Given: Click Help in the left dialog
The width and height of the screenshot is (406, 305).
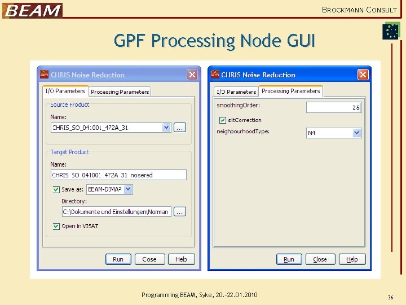Looking at the screenshot, I should coord(181,259).
